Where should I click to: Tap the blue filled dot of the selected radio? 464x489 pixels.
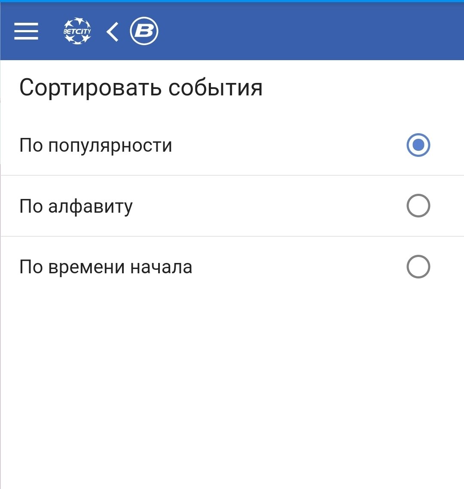tap(418, 145)
